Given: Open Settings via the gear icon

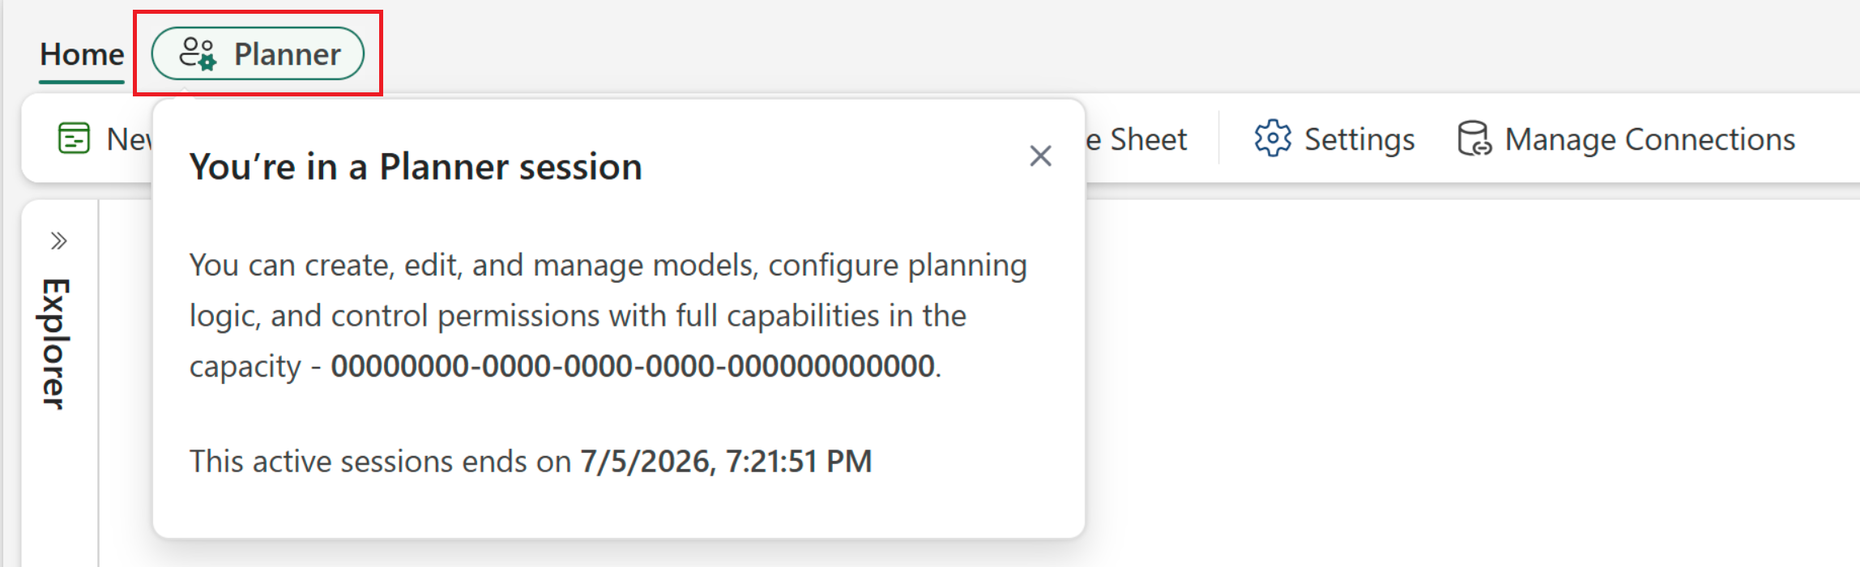Looking at the screenshot, I should (1273, 139).
